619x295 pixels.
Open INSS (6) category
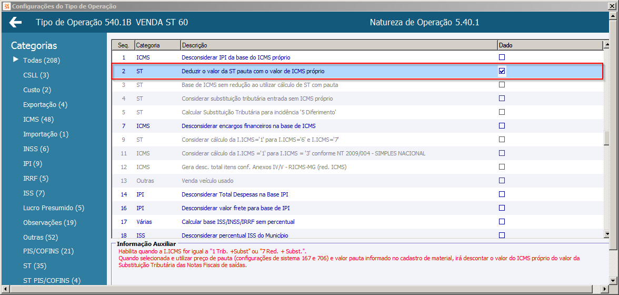click(36, 149)
